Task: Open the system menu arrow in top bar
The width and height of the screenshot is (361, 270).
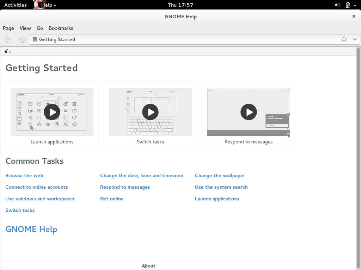Action: pyautogui.click(x=355, y=5)
